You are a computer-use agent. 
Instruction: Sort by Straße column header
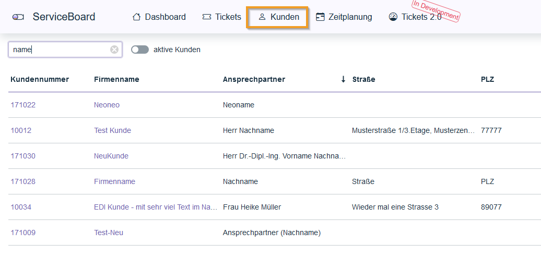pos(363,79)
